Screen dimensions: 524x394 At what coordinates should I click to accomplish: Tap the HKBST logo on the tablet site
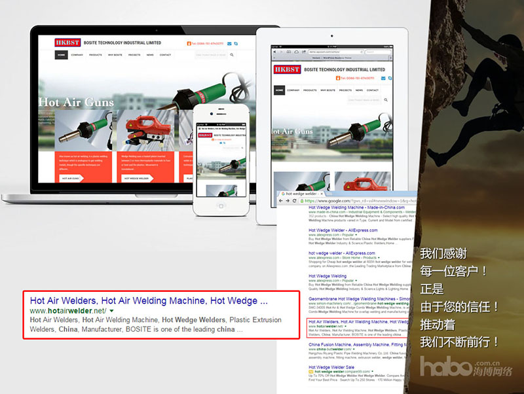click(x=287, y=69)
